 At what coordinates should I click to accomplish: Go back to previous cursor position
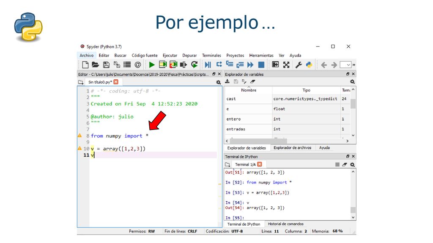click(323, 65)
